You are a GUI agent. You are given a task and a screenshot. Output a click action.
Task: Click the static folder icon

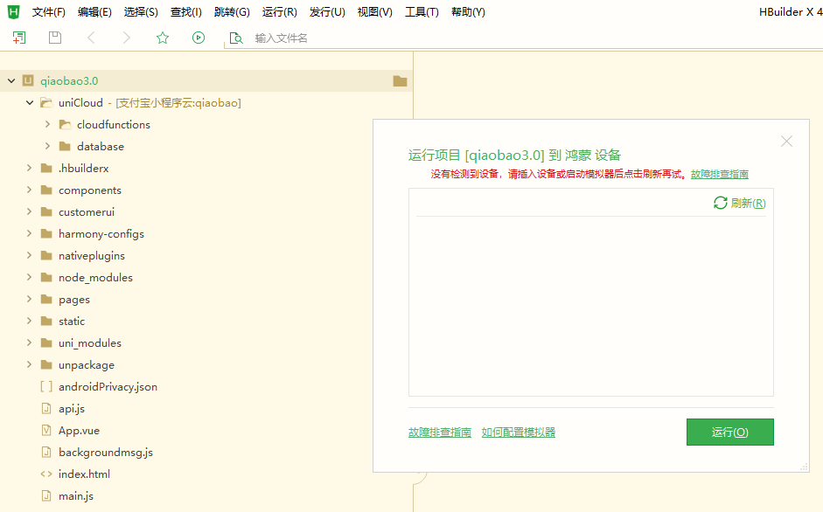click(x=46, y=321)
